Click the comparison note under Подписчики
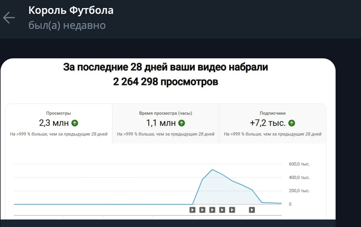 [x=273, y=134]
